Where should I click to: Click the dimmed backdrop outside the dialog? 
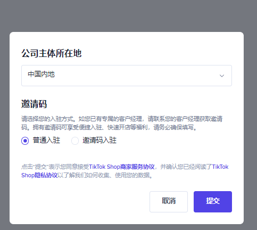128,16
